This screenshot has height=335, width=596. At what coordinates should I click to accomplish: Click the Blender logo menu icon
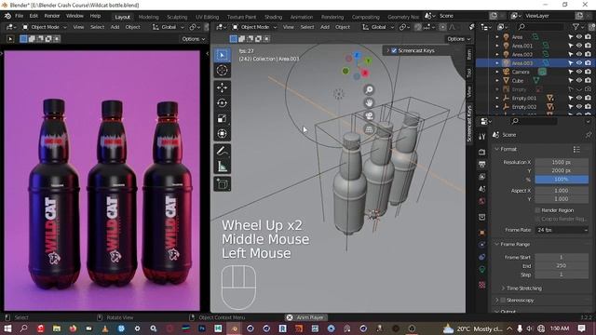coord(7,16)
